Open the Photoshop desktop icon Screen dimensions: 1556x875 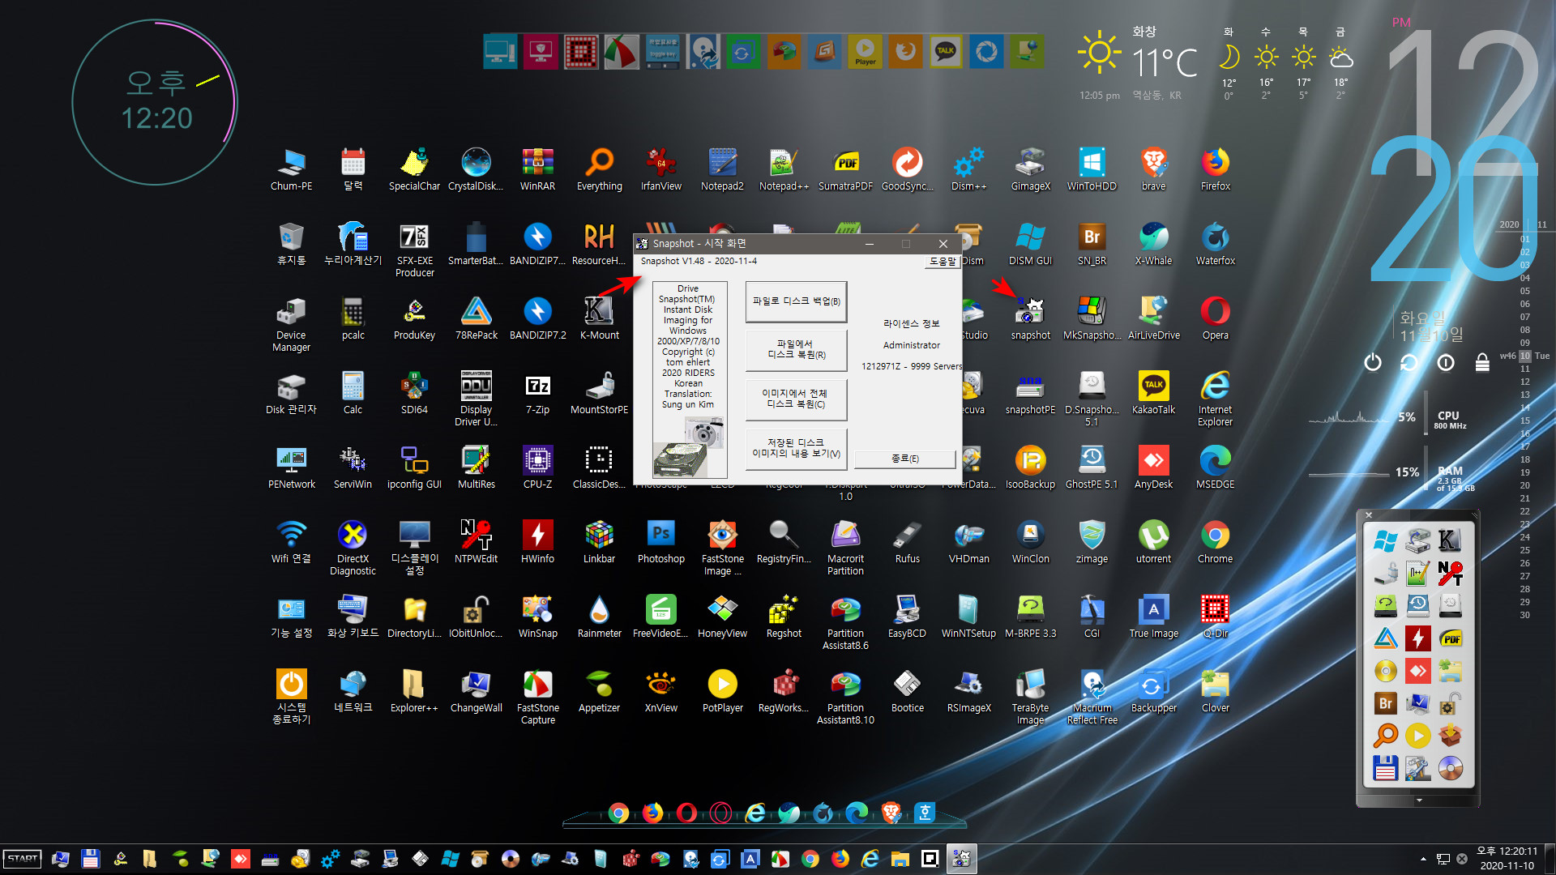(660, 542)
